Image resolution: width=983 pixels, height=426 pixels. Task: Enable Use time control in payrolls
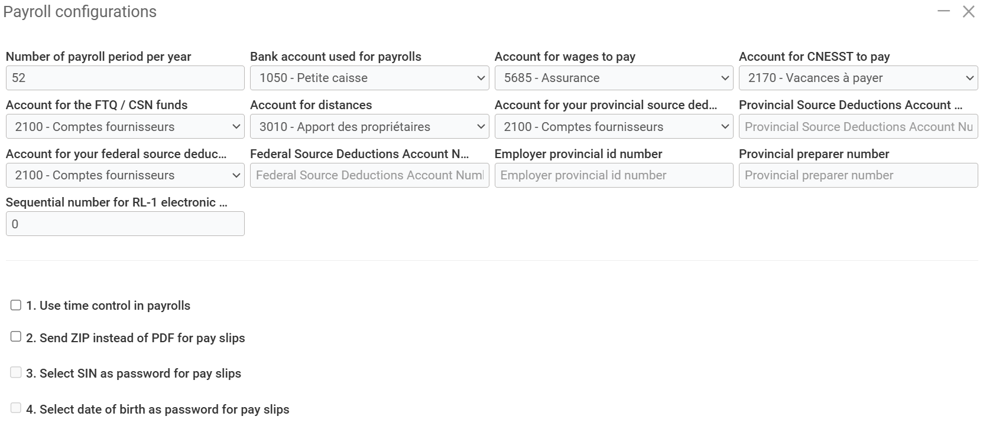16,305
